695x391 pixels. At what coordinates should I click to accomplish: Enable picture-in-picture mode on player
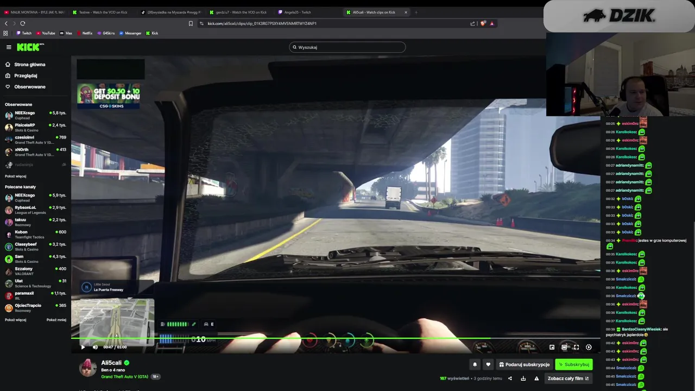click(552, 347)
